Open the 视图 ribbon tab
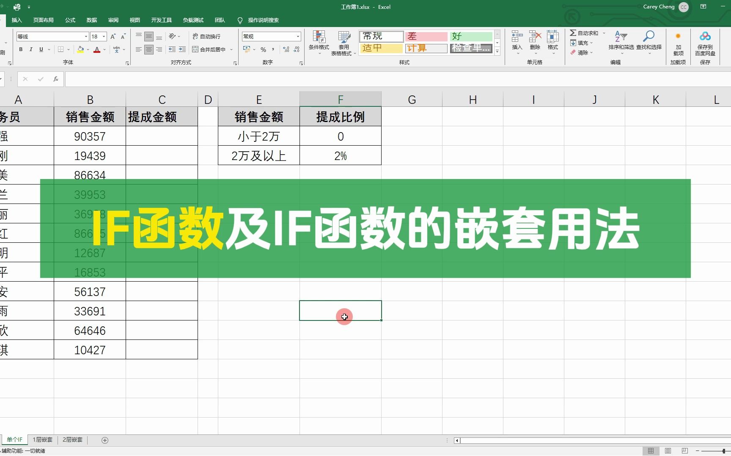This screenshot has height=456, width=731. pyautogui.click(x=135, y=20)
